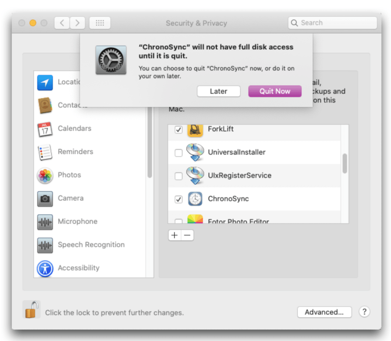
Task: Open Microphone privacy settings
Action: 77,222
